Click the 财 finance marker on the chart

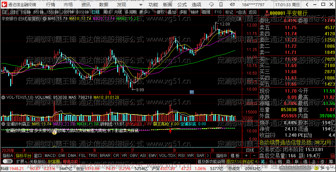(x=192, y=92)
